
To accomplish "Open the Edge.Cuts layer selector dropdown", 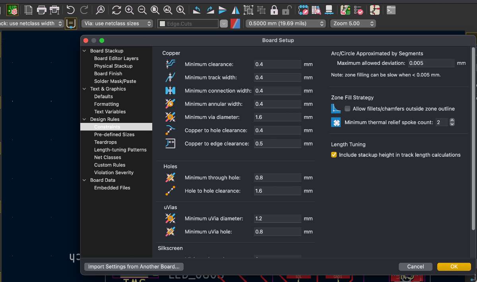I will (x=224, y=23).
